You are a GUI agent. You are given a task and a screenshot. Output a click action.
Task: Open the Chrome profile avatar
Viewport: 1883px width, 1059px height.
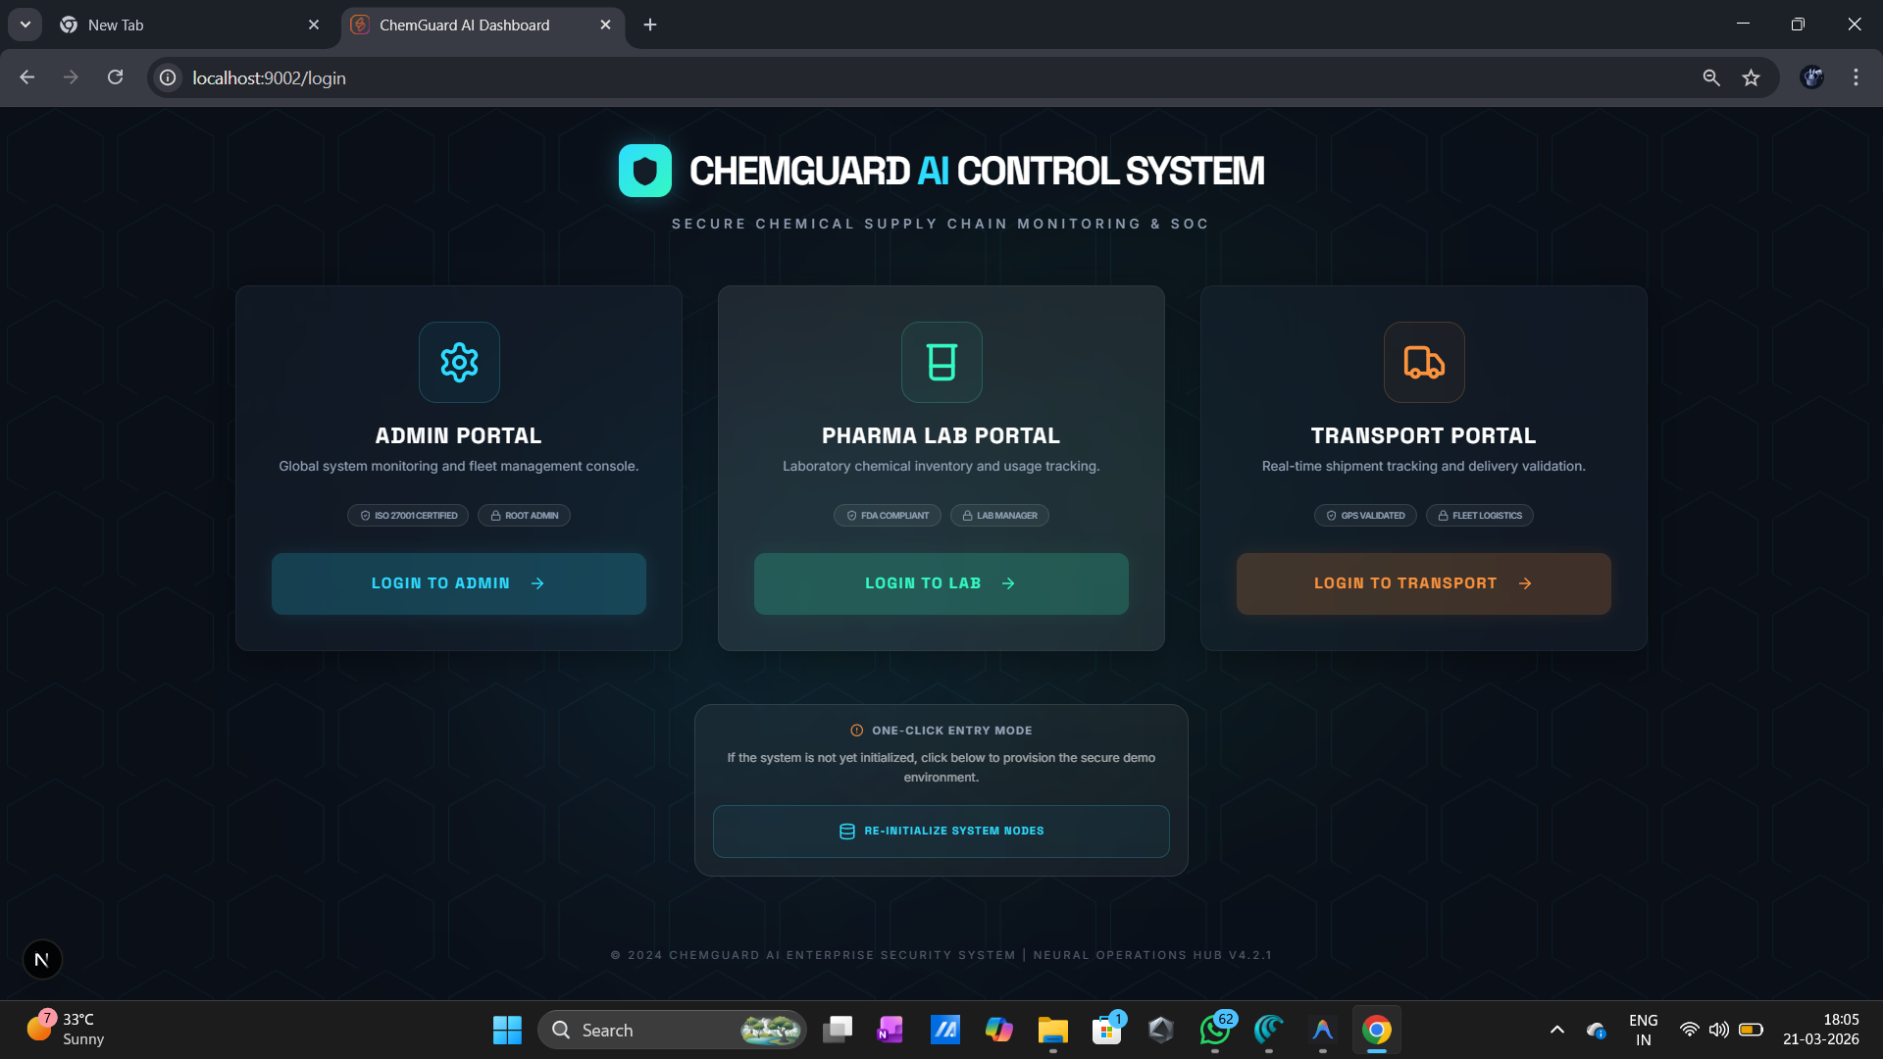(1812, 77)
